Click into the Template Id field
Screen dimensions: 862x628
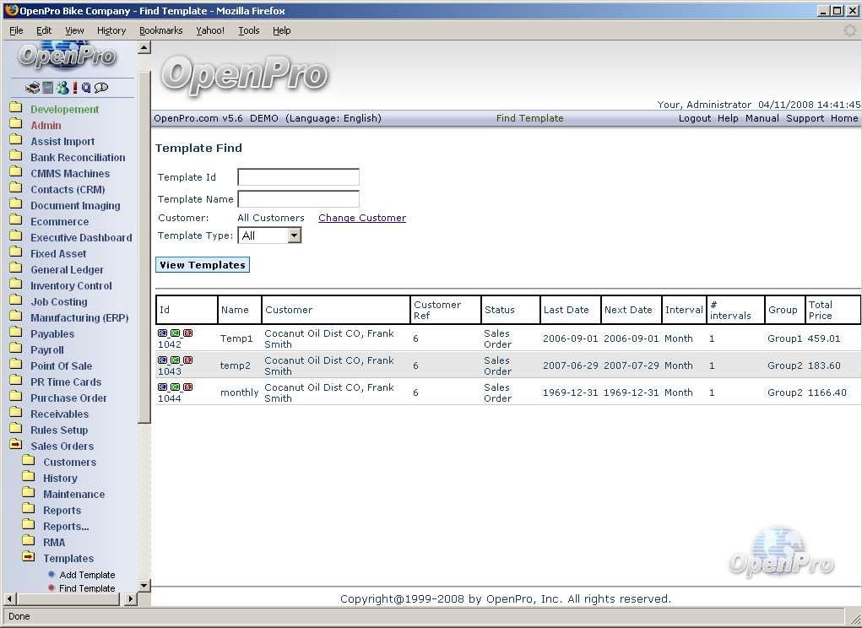(x=298, y=177)
